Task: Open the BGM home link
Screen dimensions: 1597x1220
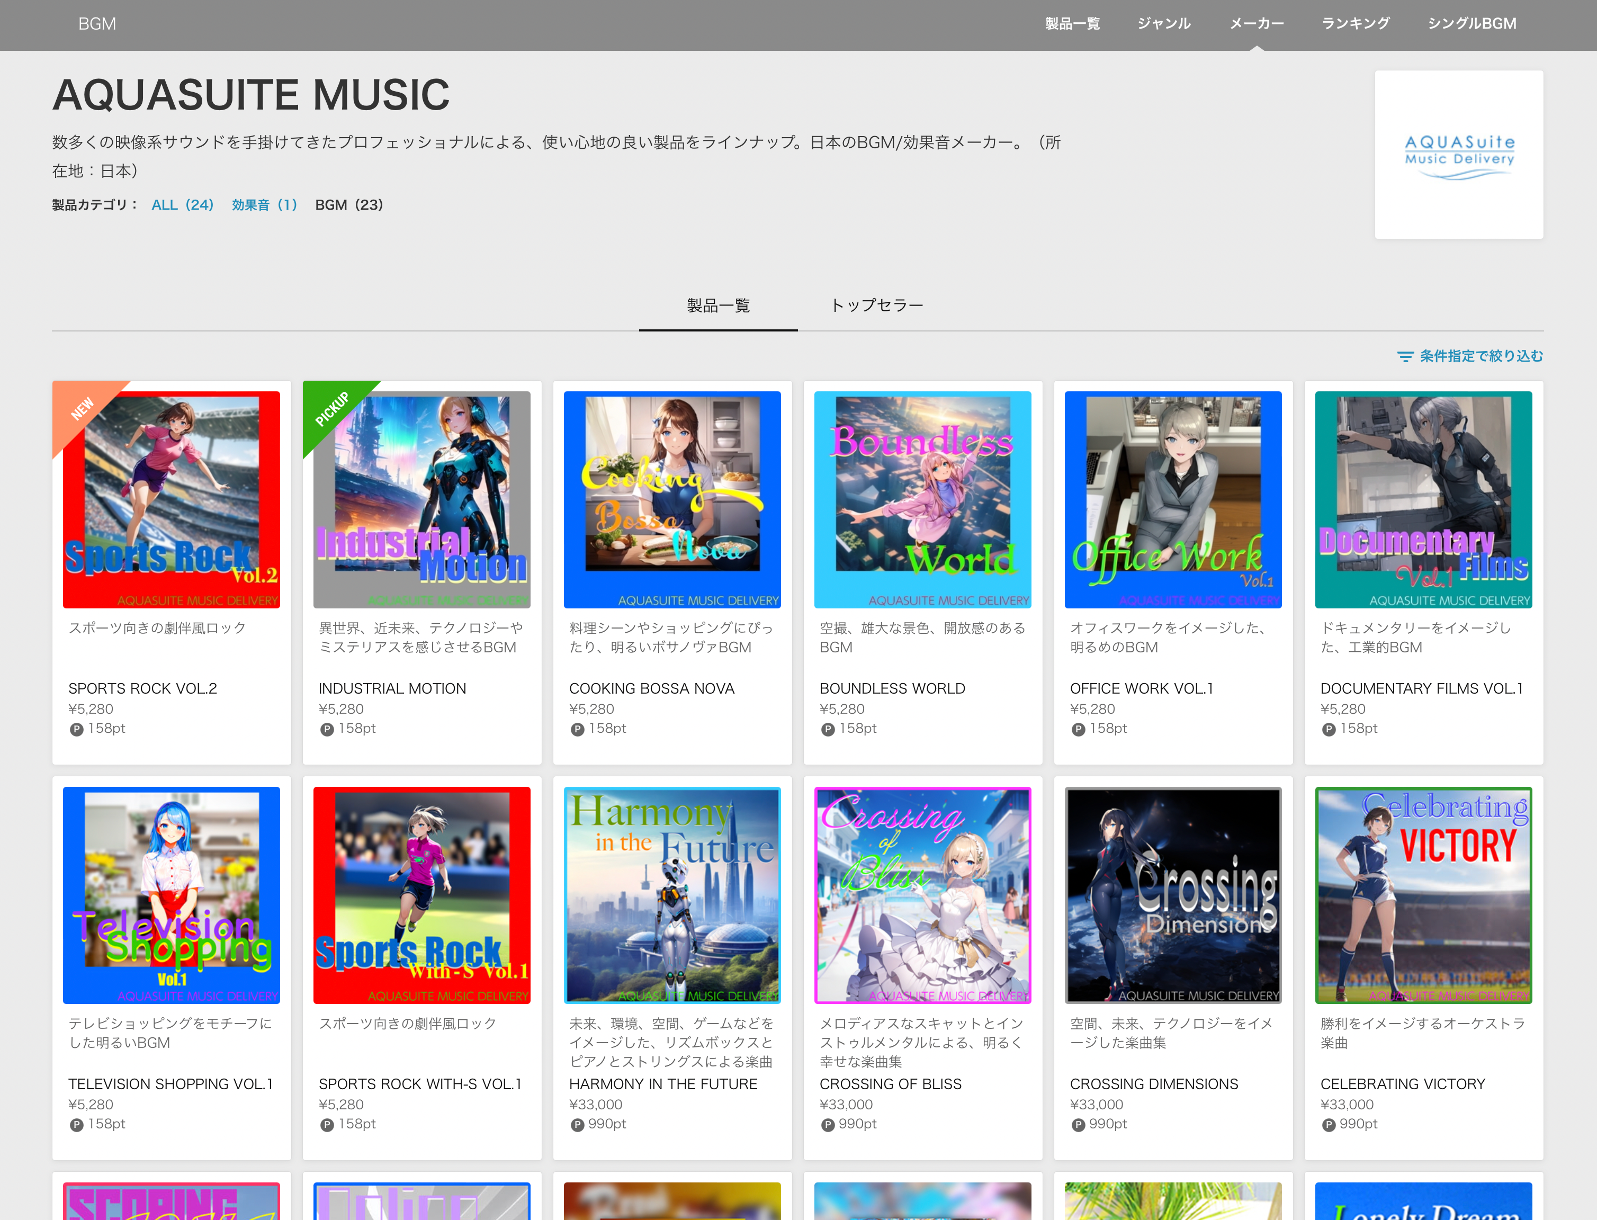Action: [96, 24]
